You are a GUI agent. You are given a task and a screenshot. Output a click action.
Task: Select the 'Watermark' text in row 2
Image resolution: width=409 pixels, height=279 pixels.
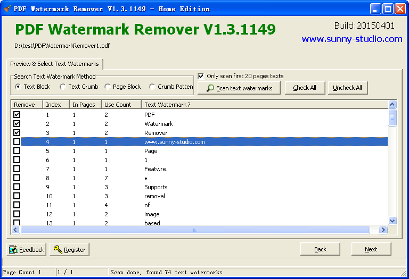pyautogui.click(x=159, y=124)
